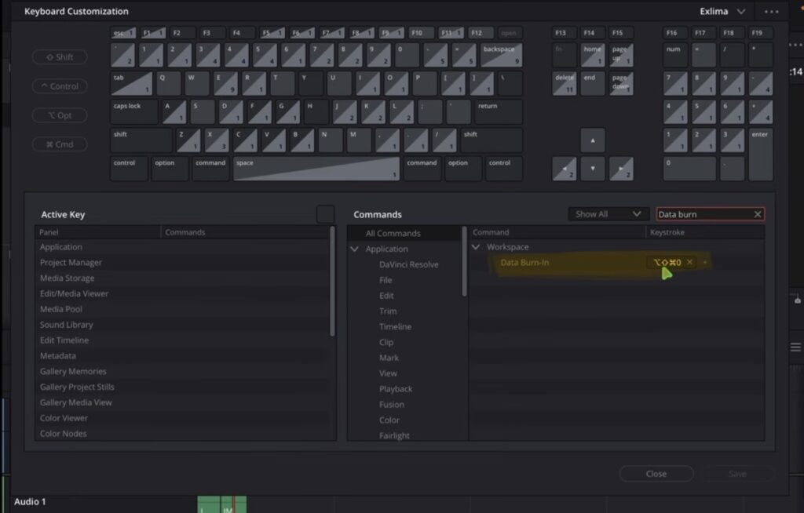Select the Fusion command category
This screenshot has width=804, height=513.
tap(391, 404)
